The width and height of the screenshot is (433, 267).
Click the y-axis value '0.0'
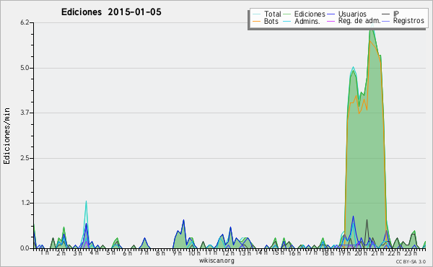tap(25, 248)
